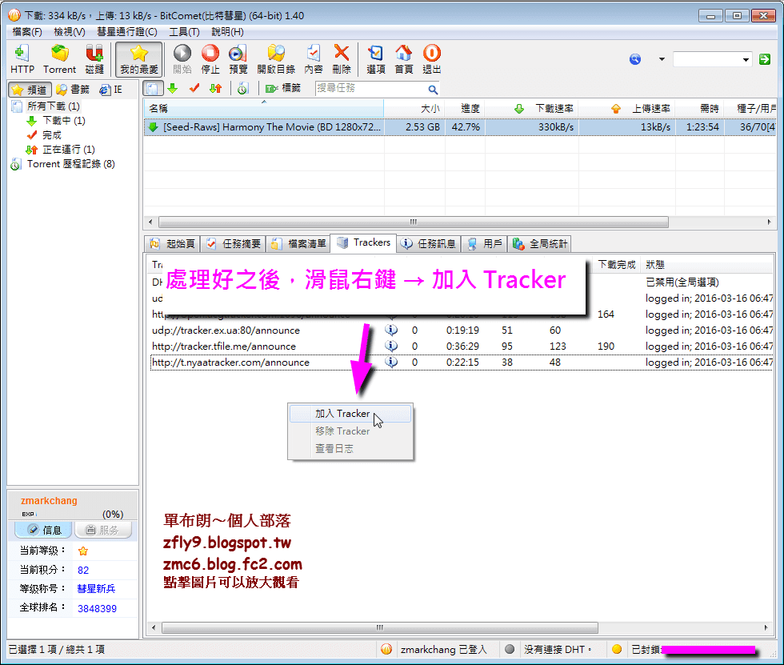The height and width of the screenshot is (665, 784).
Task: Open the 工具(T) menu
Action: pos(185,32)
